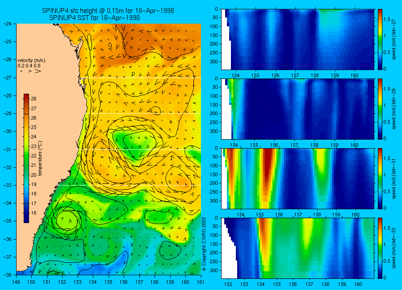Click the '25' tick on the temperature scale

click(x=33, y=127)
